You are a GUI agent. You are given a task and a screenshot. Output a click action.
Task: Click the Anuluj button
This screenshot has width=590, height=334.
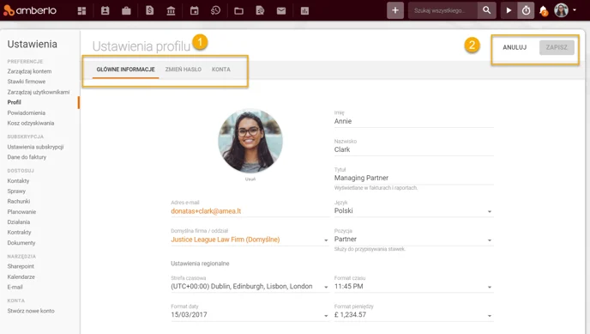click(515, 47)
